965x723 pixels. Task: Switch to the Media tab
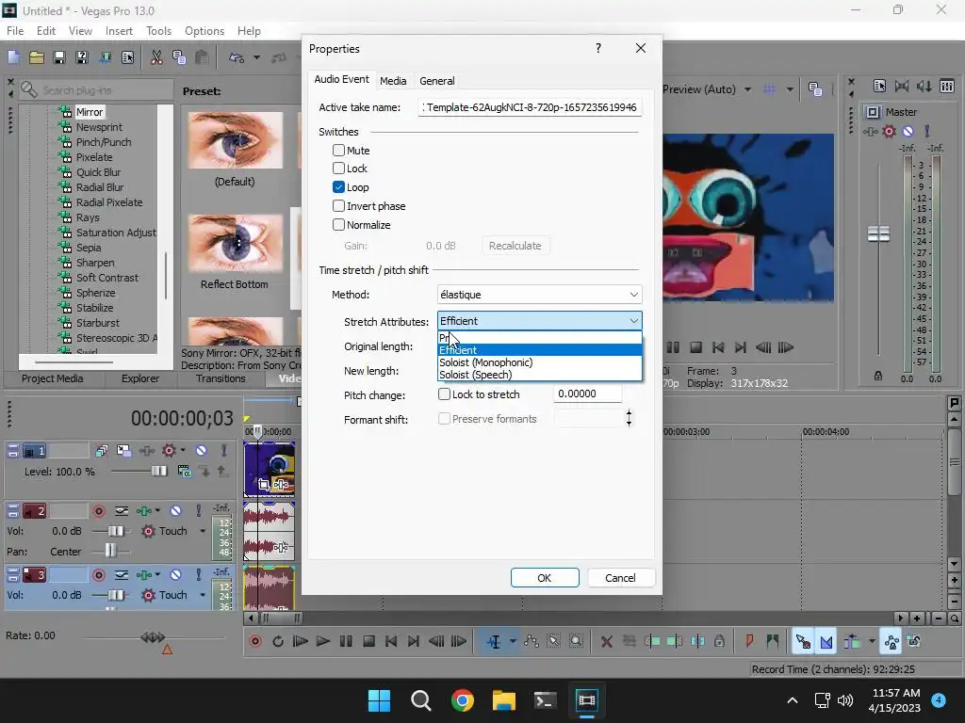click(393, 81)
